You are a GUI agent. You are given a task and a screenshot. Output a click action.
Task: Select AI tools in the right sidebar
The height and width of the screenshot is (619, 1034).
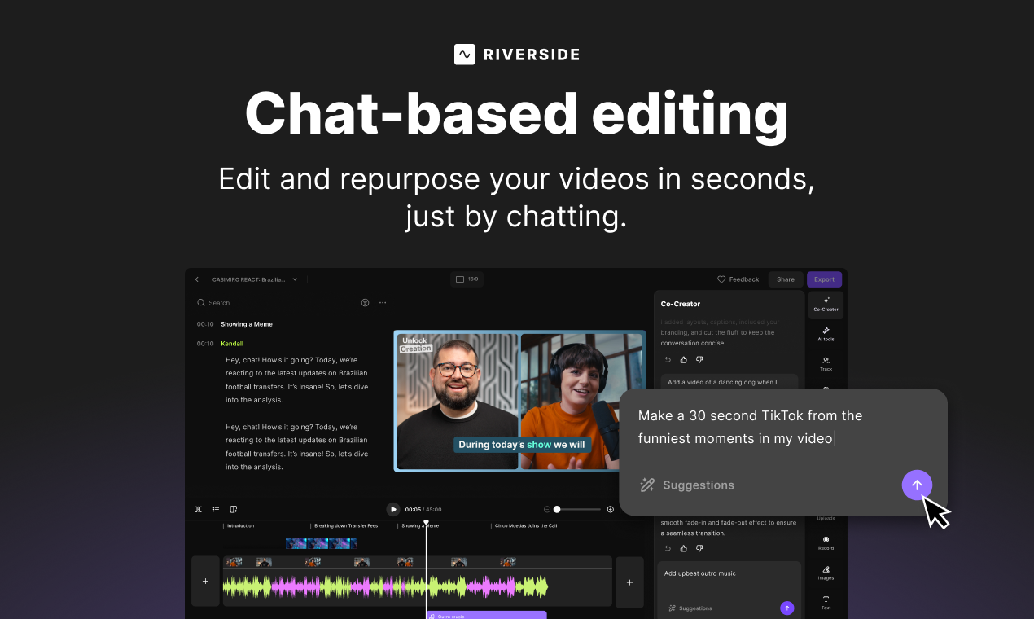(x=826, y=333)
